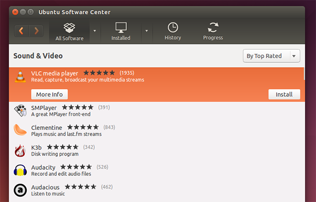
Task: Open the Progress view
Action: tap(213, 32)
